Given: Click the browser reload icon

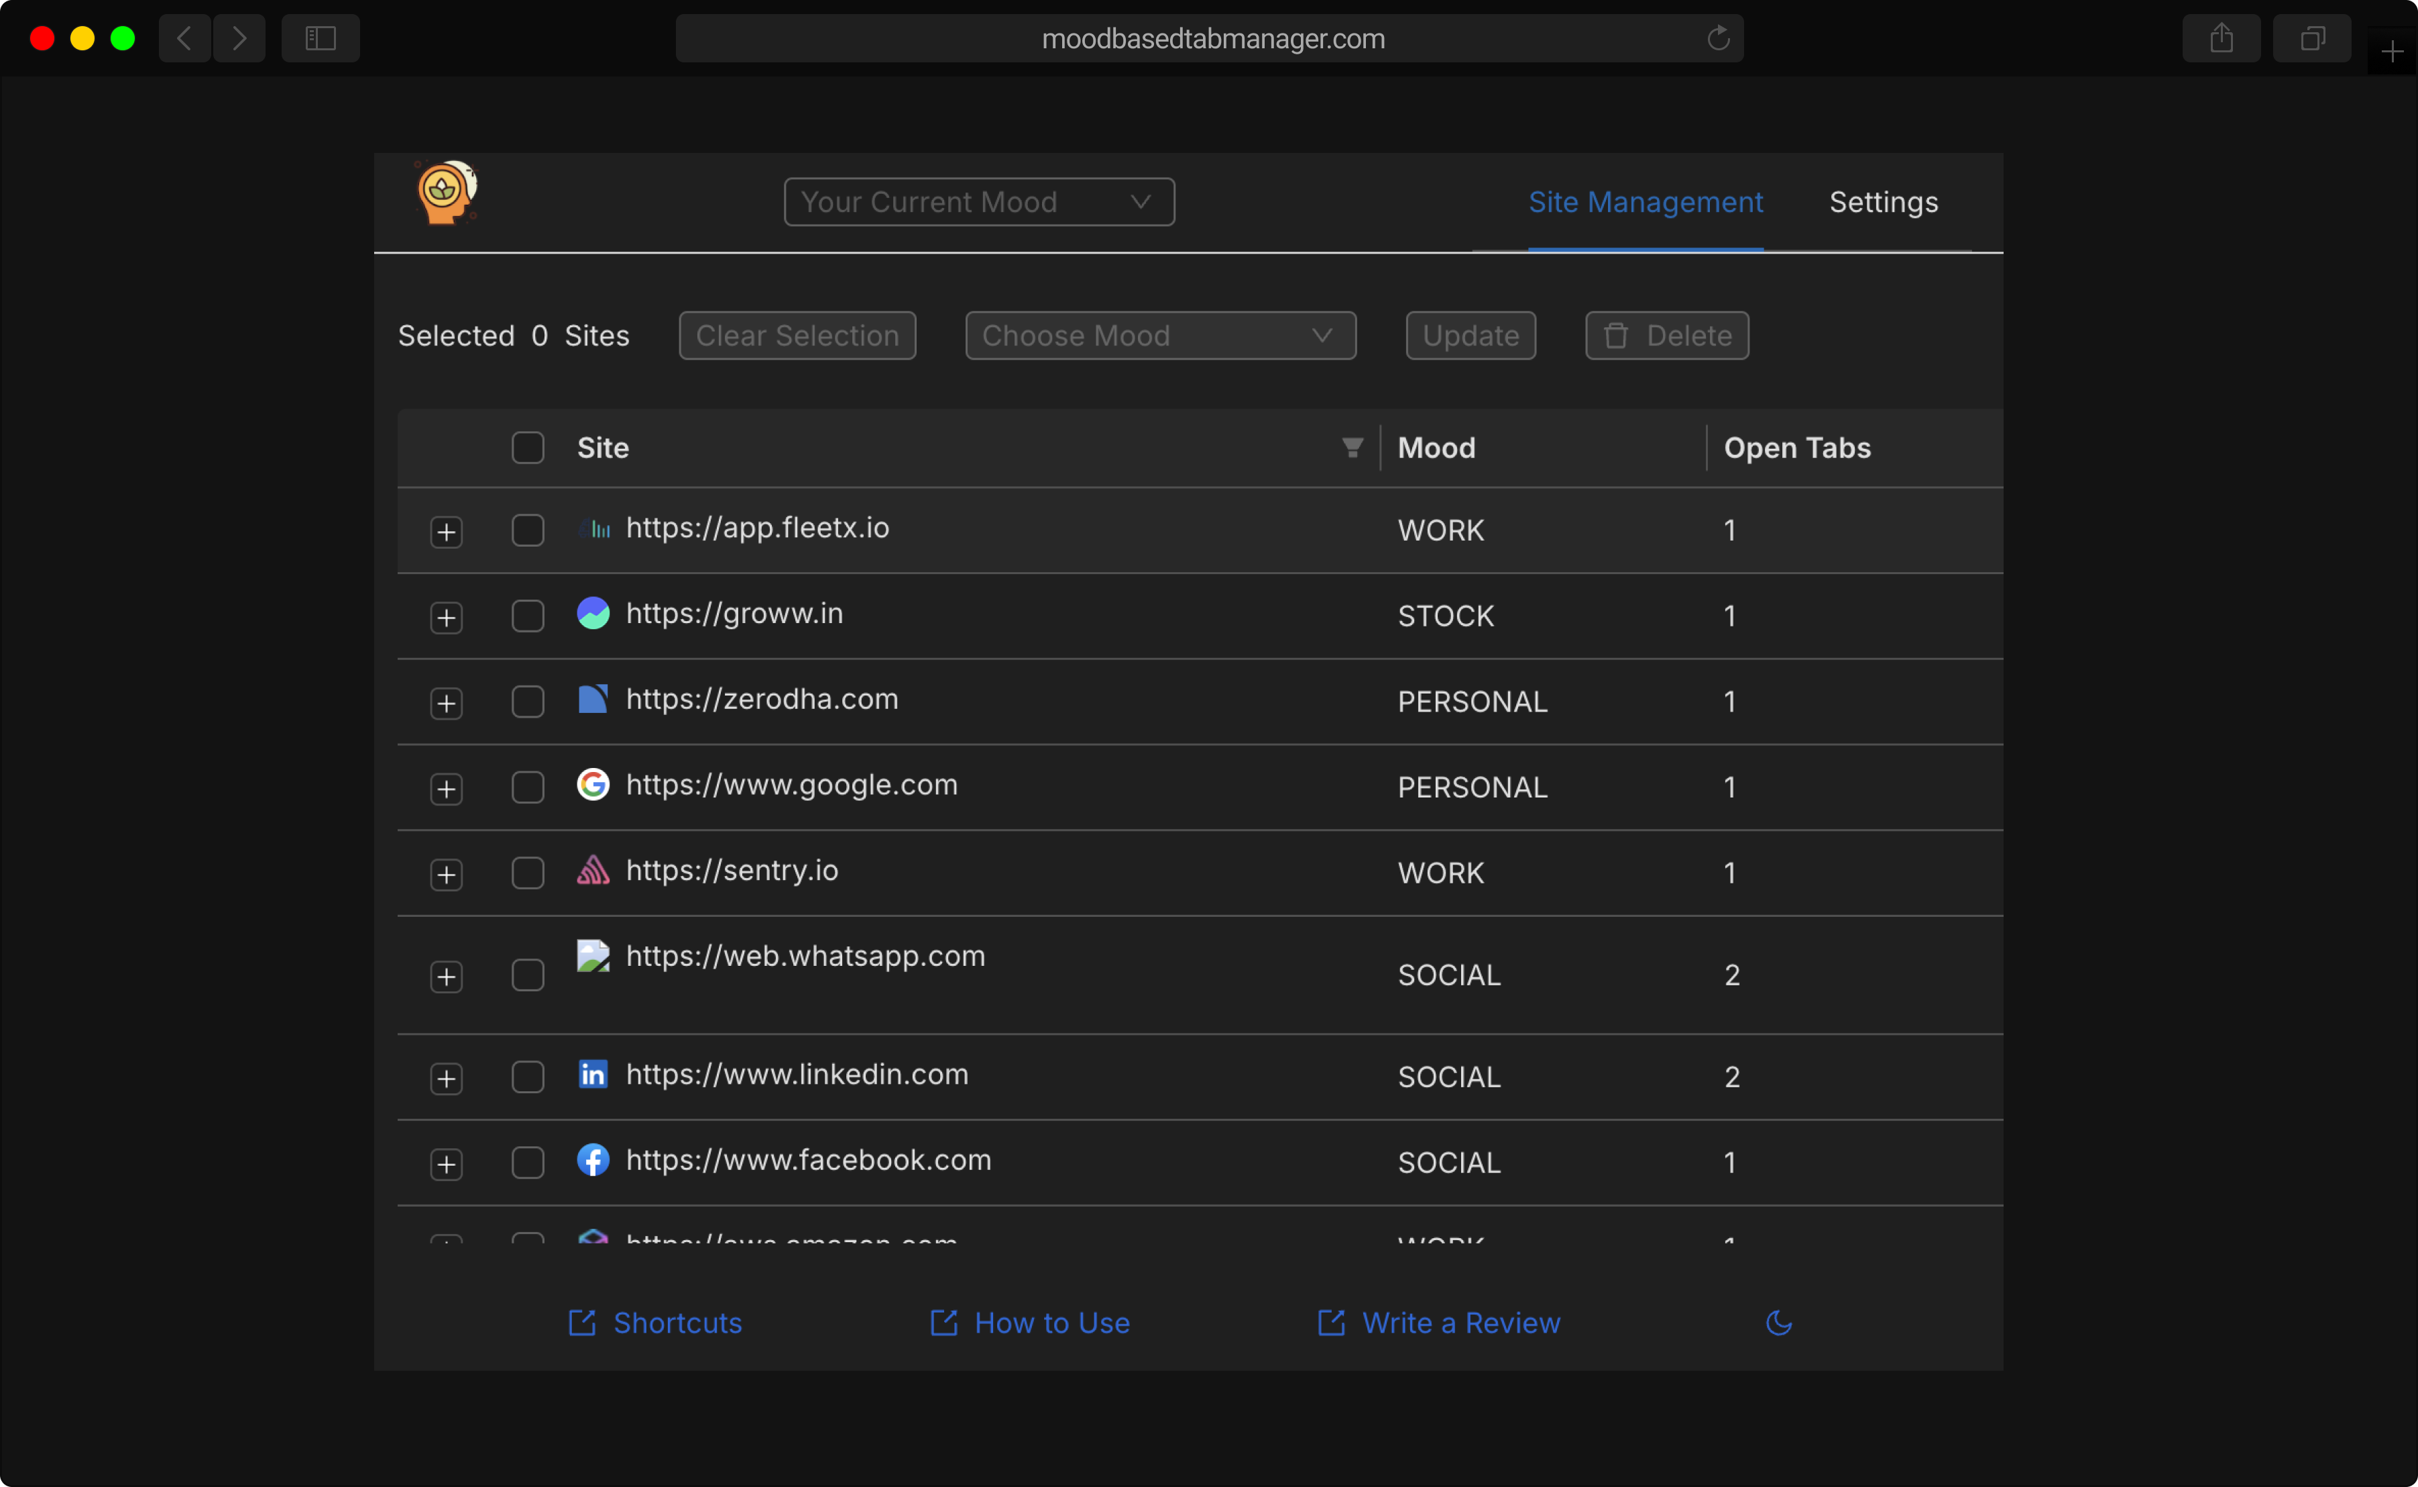Looking at the screenshot, I should click(x=1718, y=38).
